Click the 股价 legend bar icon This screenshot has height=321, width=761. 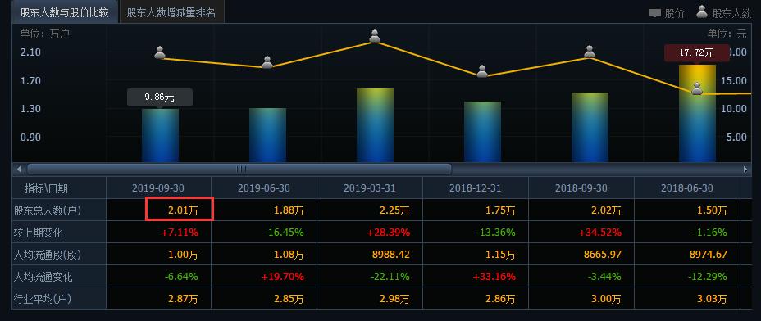pyautogui.click(x=655, y=13)
